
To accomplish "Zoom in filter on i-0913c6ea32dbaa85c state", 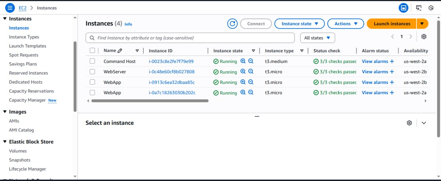I will (243, 82).
